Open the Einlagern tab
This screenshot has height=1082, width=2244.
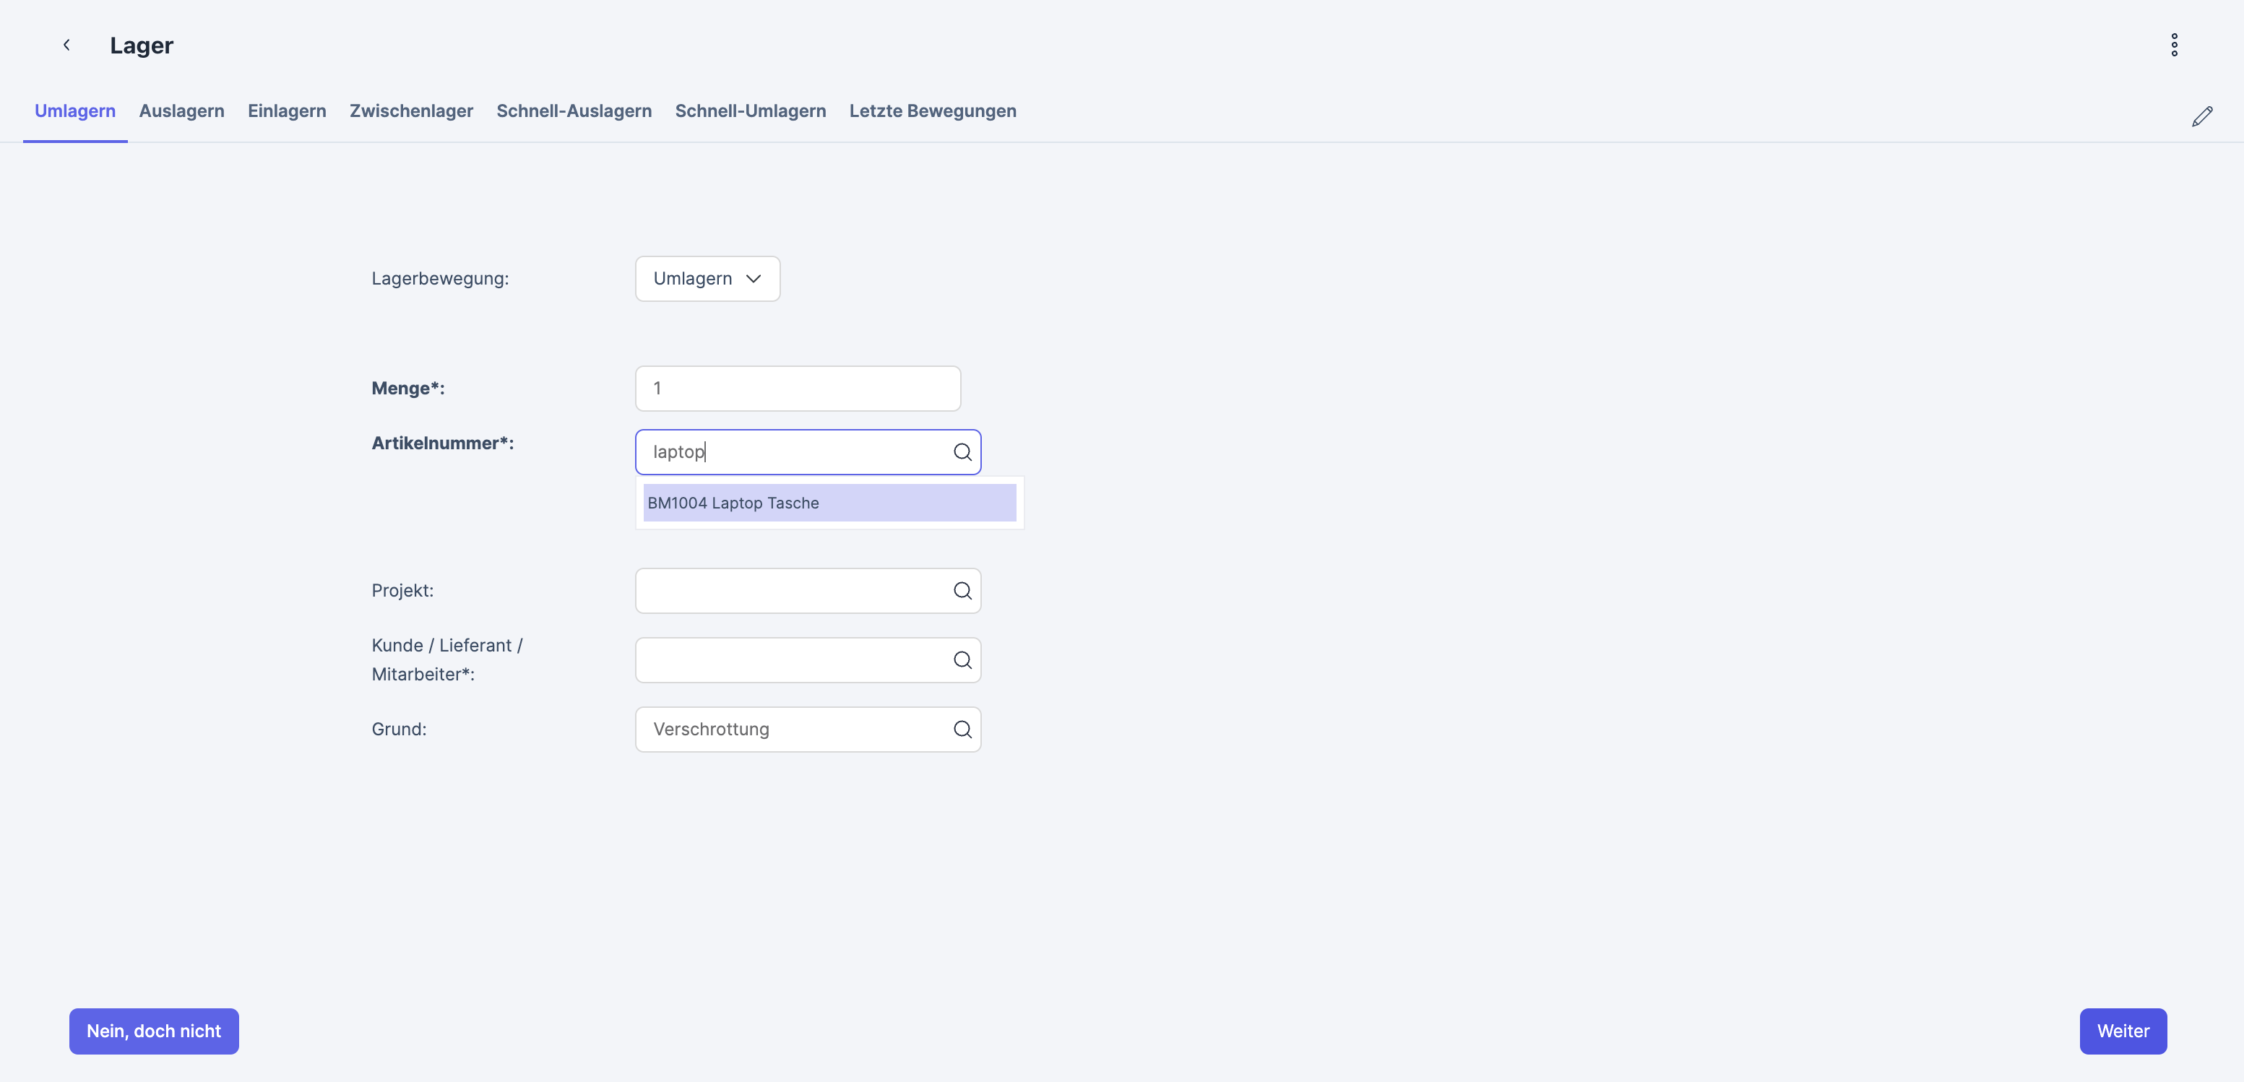(x=287, y=111)
